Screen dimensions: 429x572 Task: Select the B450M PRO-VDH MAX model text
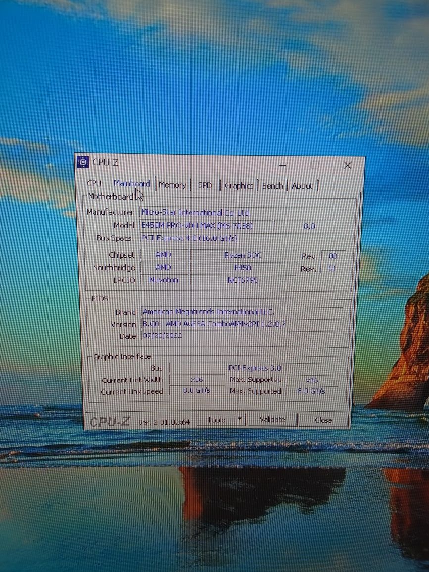tap(196, 226)
